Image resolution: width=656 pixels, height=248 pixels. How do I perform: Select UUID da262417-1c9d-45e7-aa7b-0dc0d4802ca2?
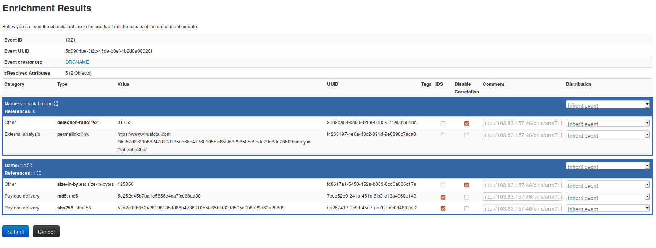tap(372, 208)
